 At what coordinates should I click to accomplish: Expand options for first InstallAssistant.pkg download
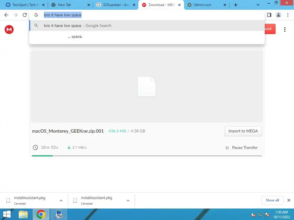point(61,201)
